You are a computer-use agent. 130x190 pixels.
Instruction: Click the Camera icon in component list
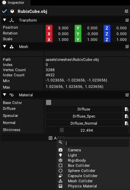pos(60,150)
